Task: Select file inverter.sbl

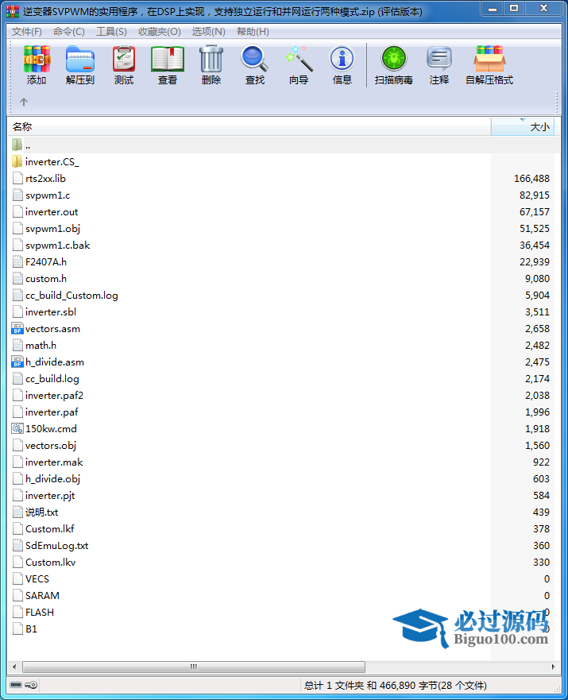Action: click(x=51, y=311)
